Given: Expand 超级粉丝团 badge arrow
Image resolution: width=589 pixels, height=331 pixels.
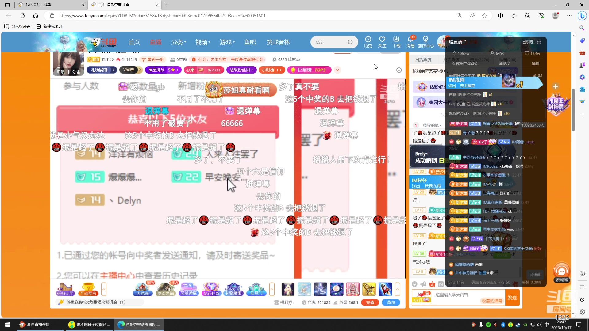Looking at the screenshot, I should point(252,70).
